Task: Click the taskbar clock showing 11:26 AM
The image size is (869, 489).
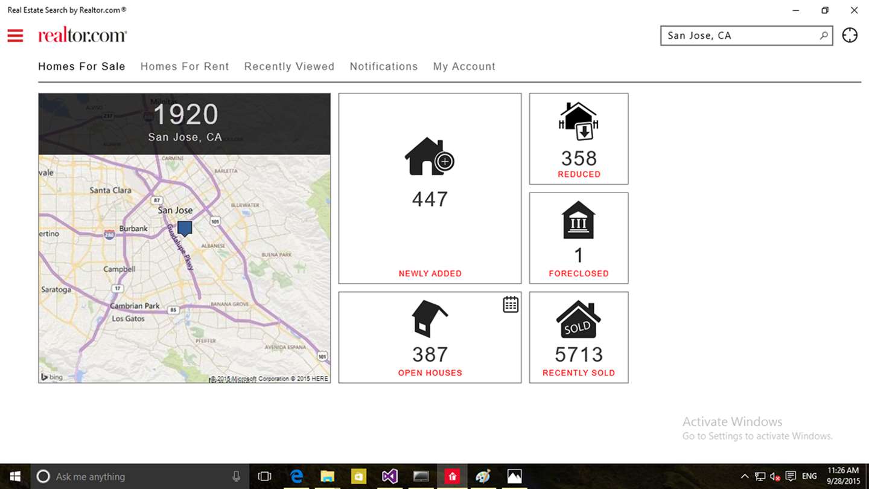Action: coord(843,476)
